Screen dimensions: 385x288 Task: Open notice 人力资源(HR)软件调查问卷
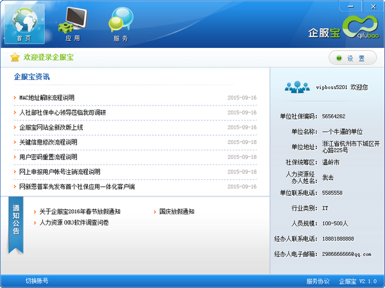(74, 223)
